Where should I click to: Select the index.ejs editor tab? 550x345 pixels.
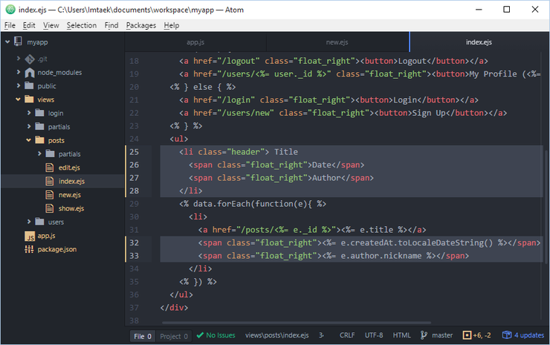(x=479, y=42)
